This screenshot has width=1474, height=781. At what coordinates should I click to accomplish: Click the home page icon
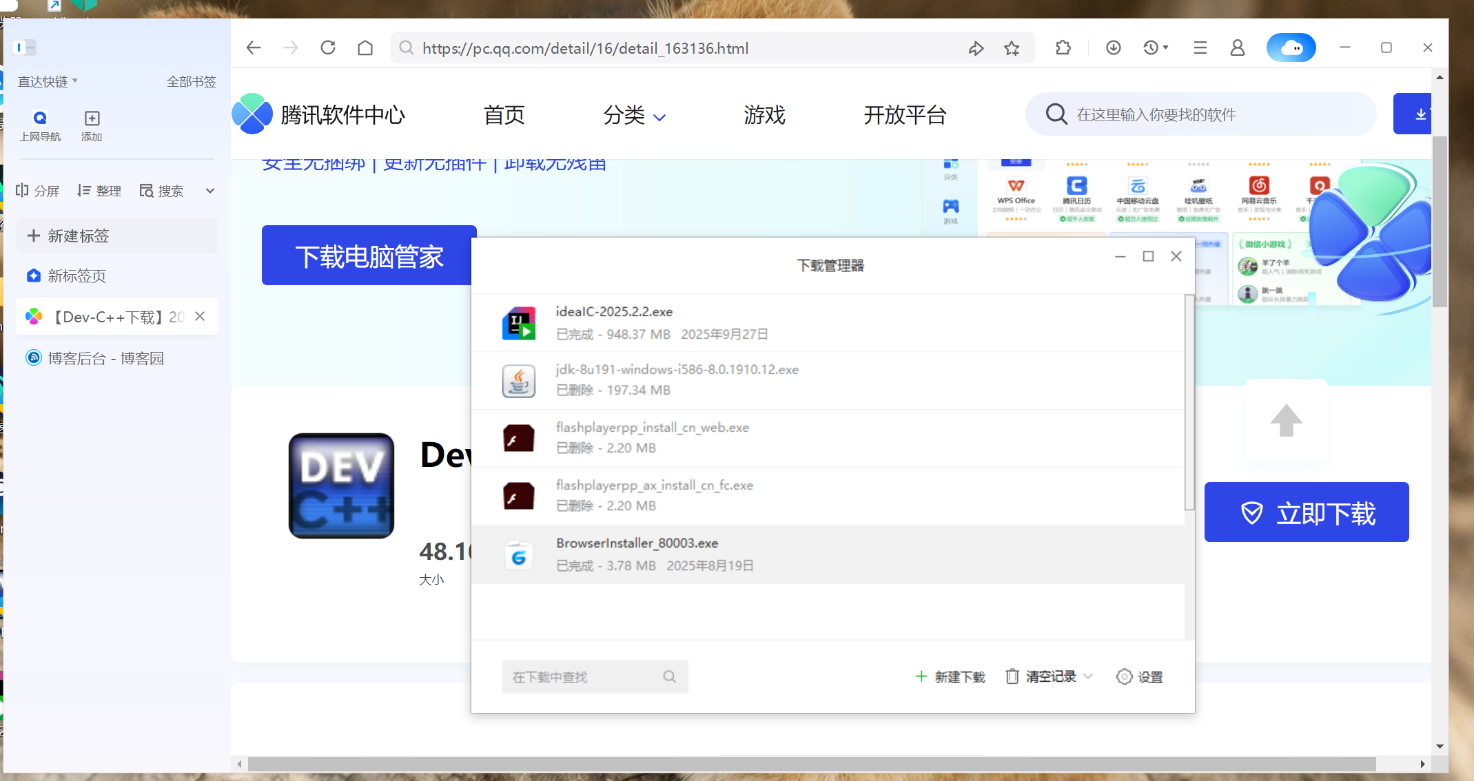[x=365, y=48]
